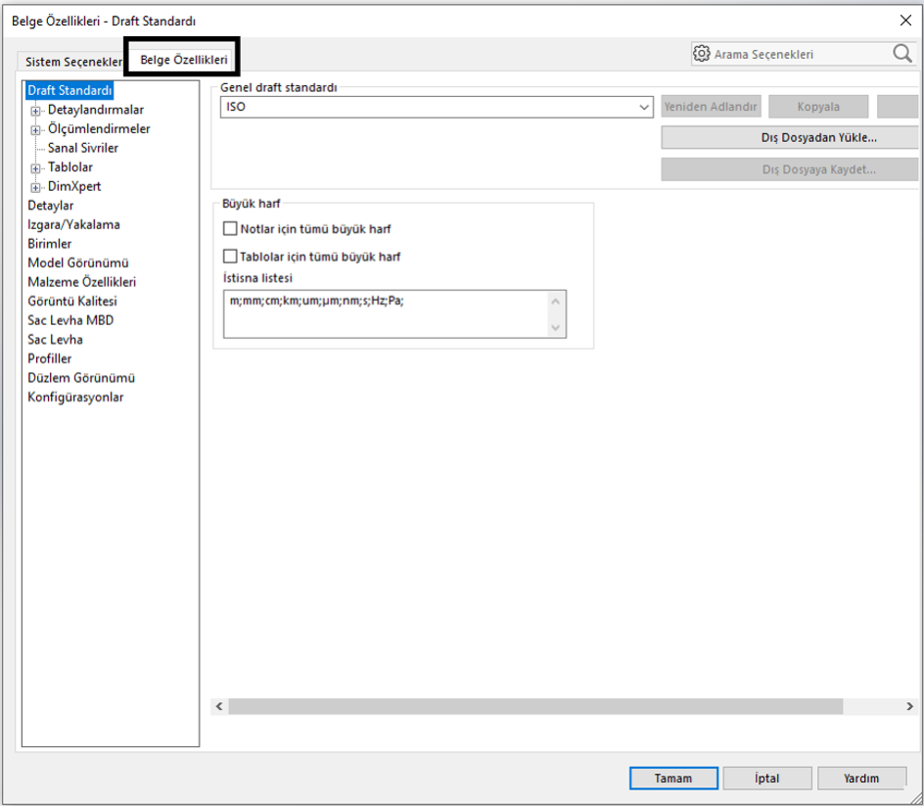
Task: Select the Belge Özellikleri tab
Action: pyautogui.click(x=184, y=60)
